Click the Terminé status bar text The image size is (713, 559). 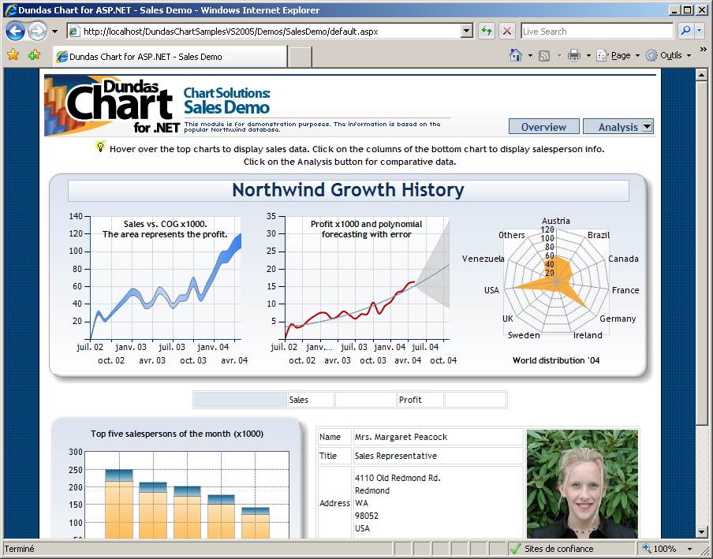pyautogui.click(x=20, y=549)
